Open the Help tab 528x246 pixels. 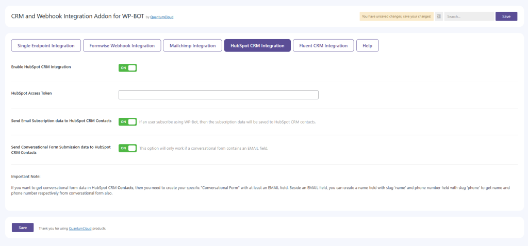coord(367,46)
